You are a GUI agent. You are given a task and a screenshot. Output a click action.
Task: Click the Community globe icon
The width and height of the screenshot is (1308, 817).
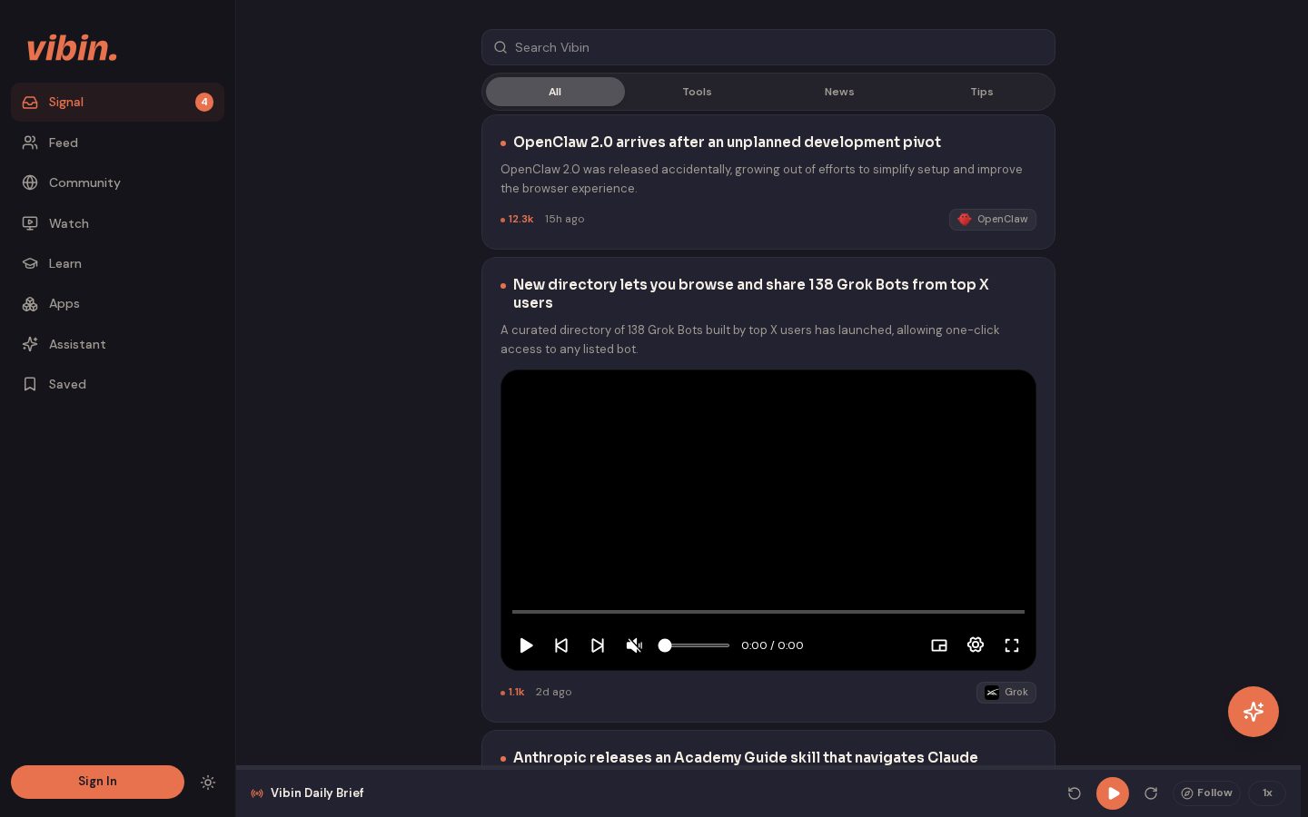(x=30, y=182)
